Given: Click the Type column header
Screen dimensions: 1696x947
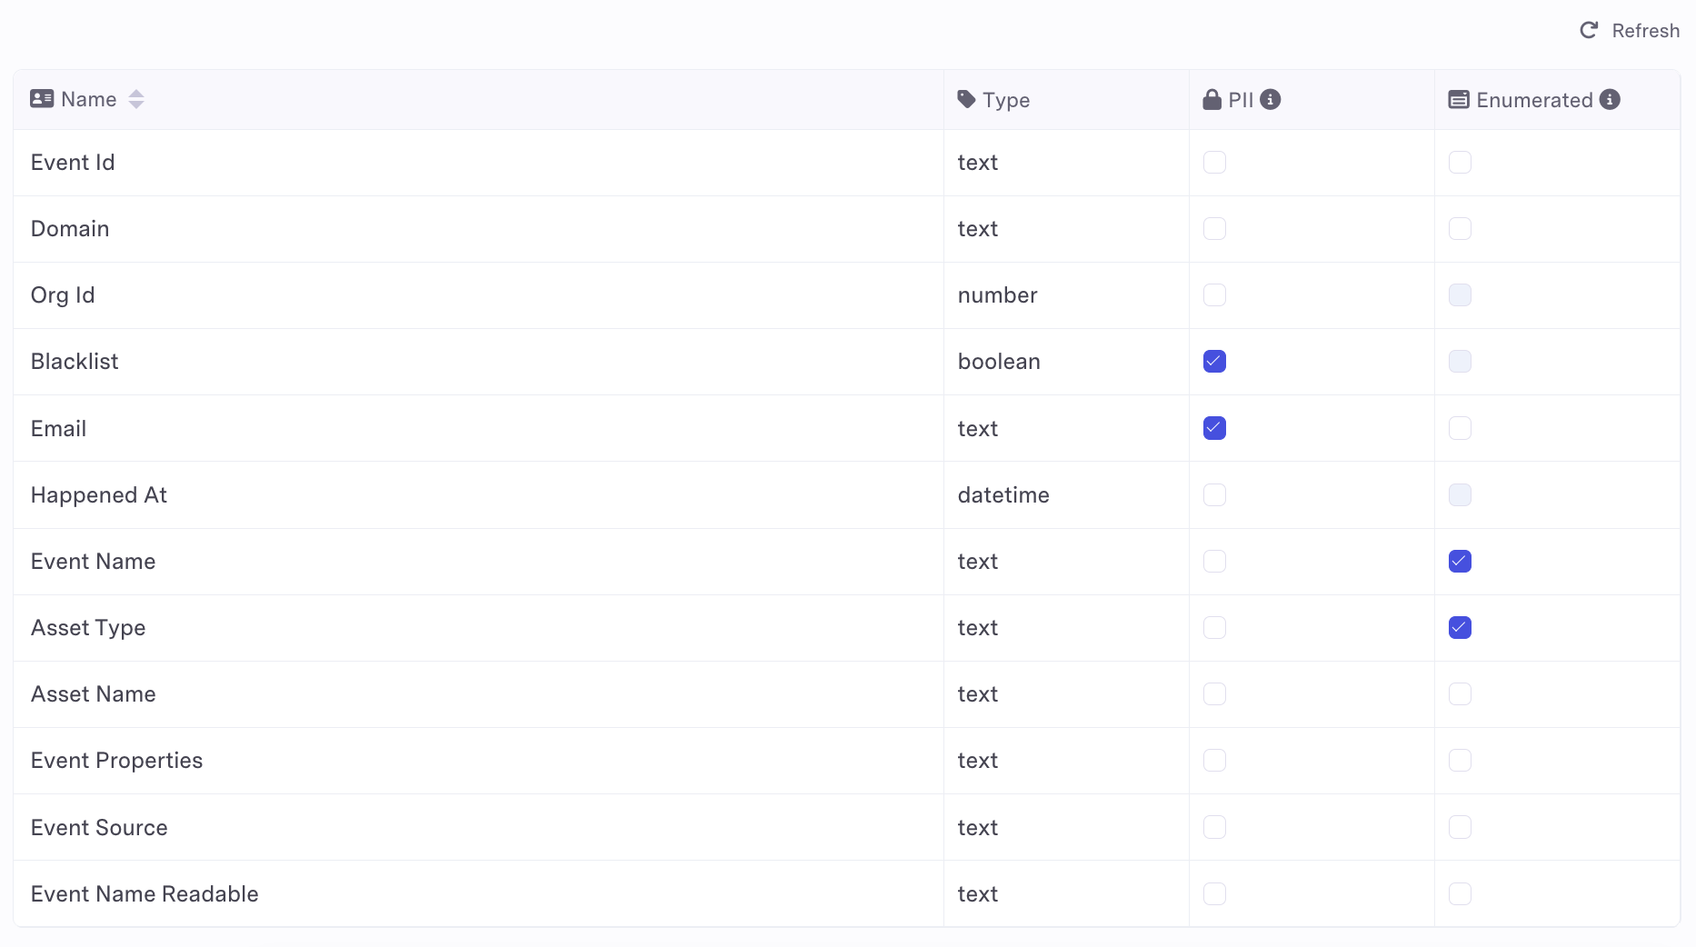Looking at the screenshot, I should [x=1005, y=100].
